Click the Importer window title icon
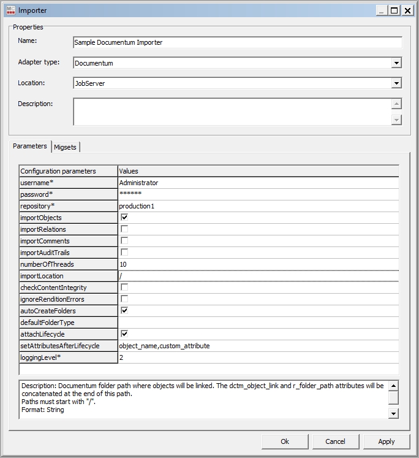Screen dimensions: 419x458 point(9,10)
